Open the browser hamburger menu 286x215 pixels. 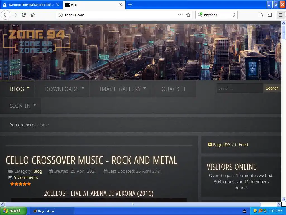[280, 15]
